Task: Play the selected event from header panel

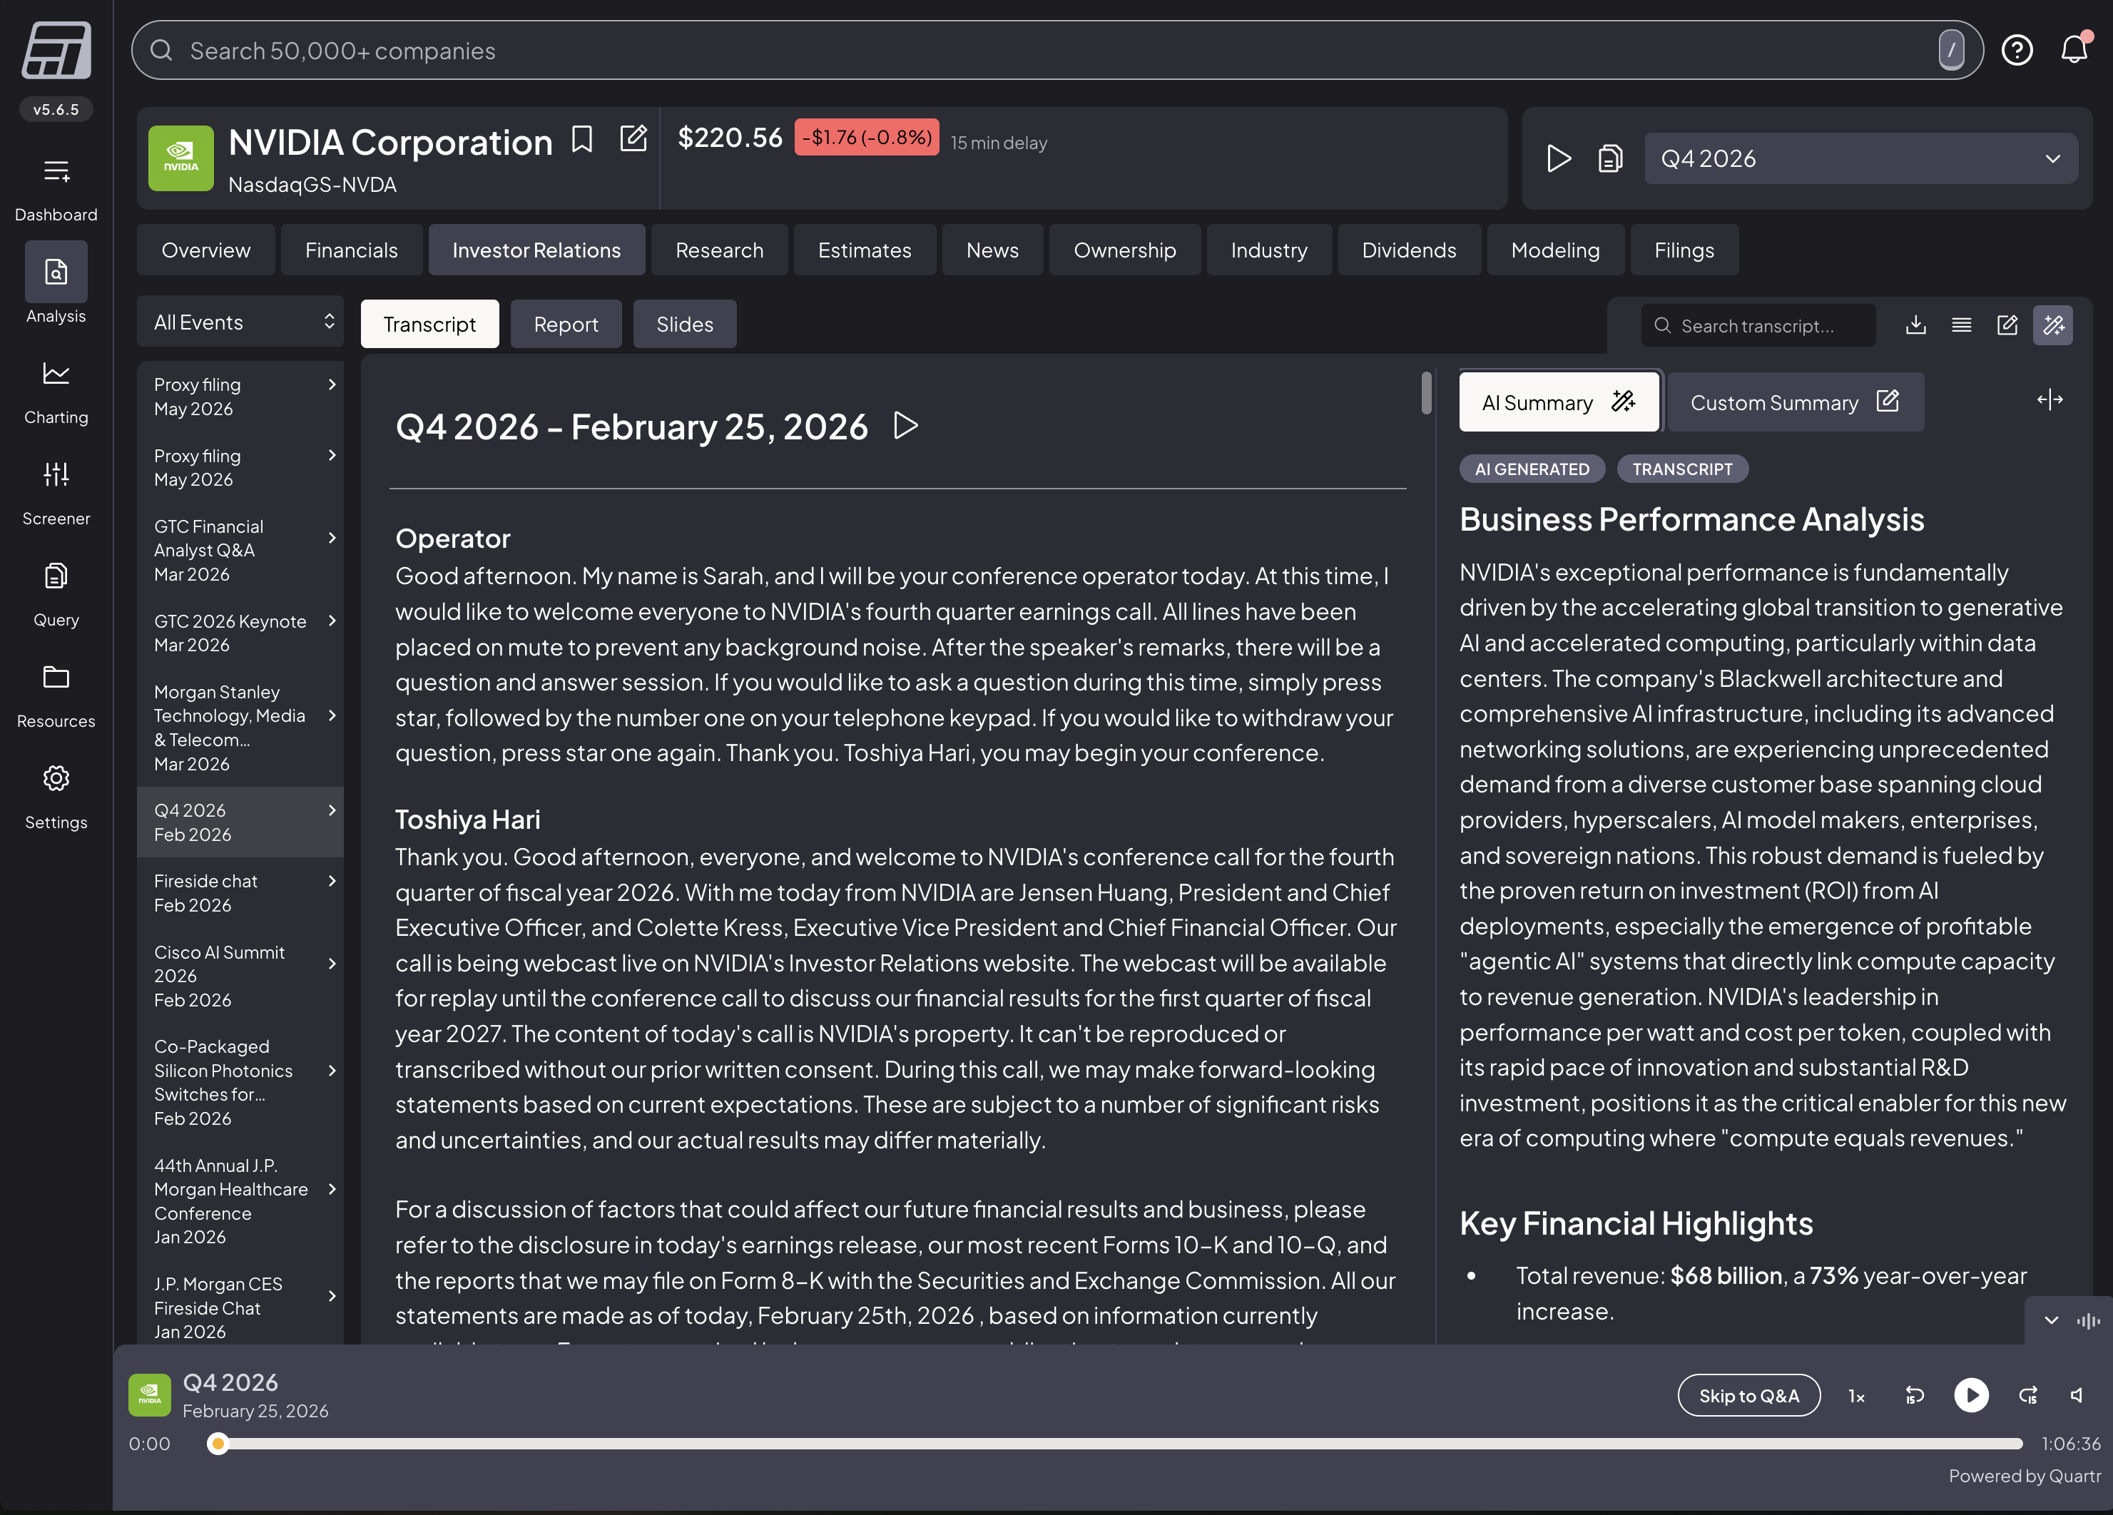Action: [x=1559, y=158]
